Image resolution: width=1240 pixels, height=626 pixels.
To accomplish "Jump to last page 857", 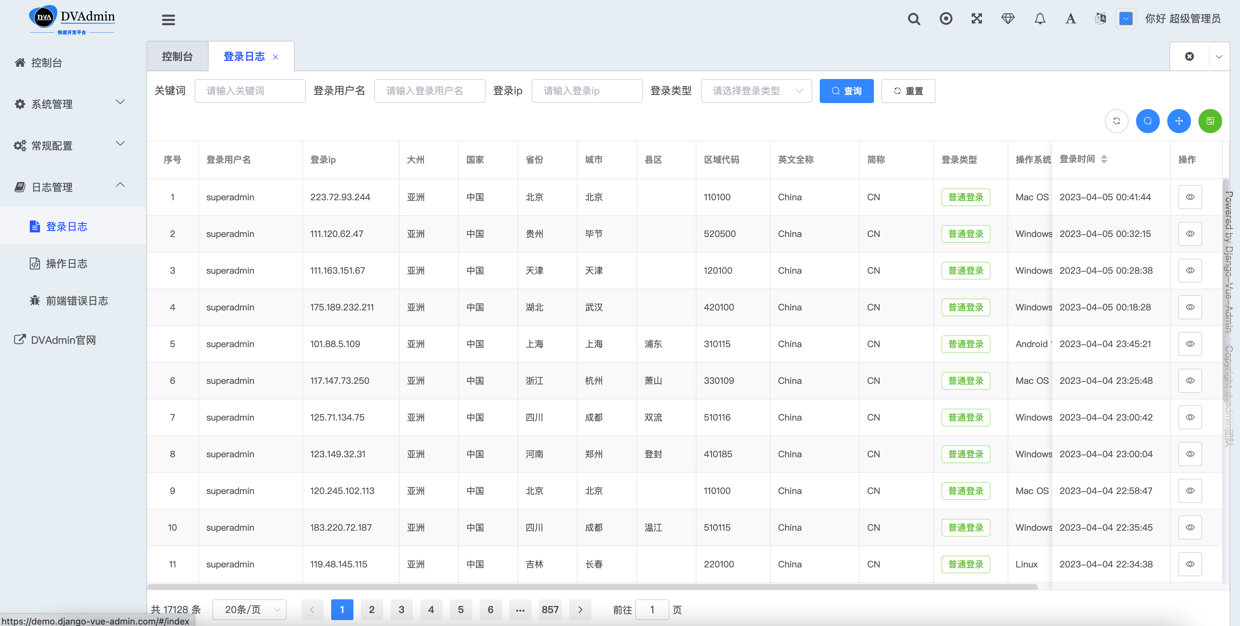I will click(x=550, y=609).
